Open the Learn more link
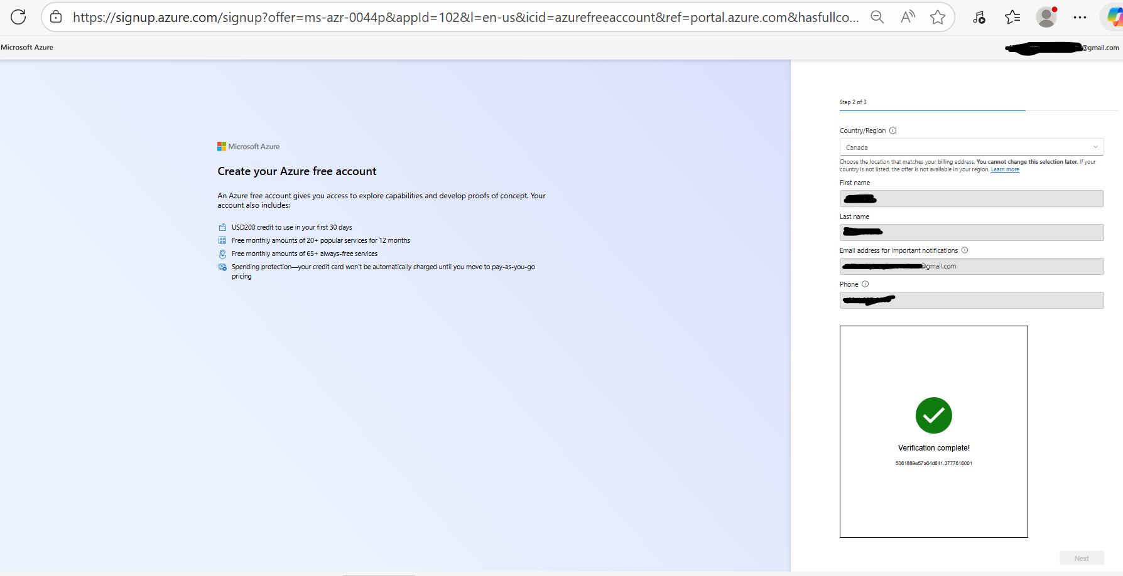Viewport: 1123px width, 576px height. (x=1004, y=169)
